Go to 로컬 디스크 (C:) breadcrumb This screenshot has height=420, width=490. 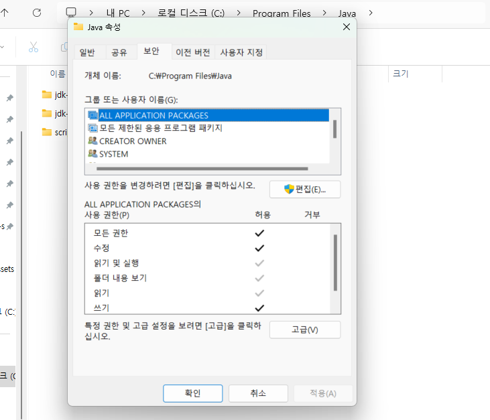click(191, 13)
